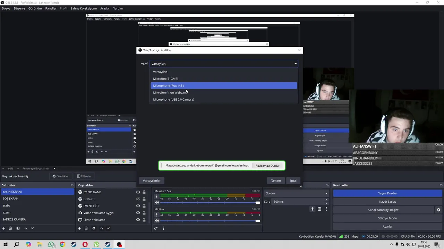Zoom in the preview with the plus icon
Viewport: 444px width, 249px height.
point(18,168)
